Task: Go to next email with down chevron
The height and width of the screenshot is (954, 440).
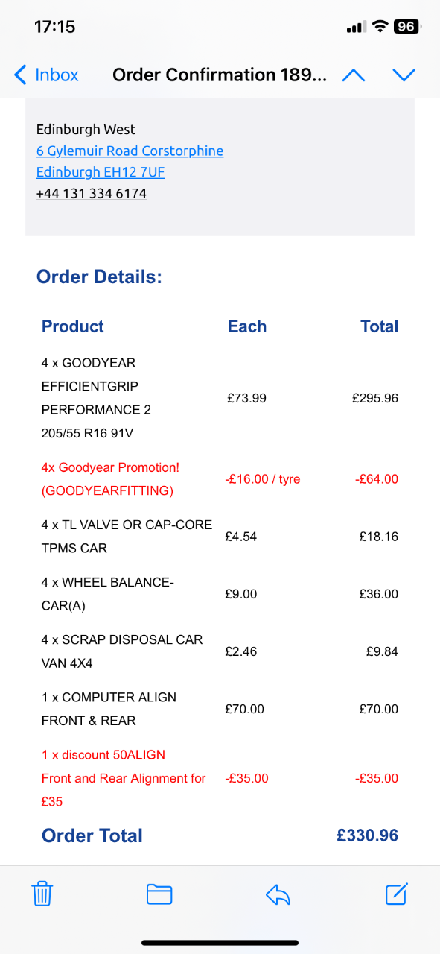Action: click(404, 75)
